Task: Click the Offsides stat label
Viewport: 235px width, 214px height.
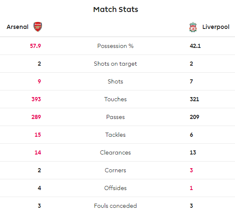Action: (115, 188)
